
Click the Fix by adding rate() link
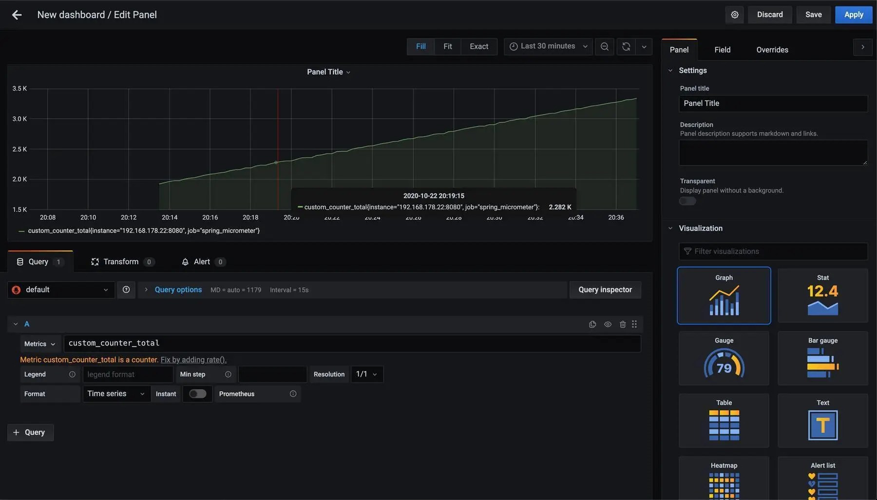[x=193, y=359]
